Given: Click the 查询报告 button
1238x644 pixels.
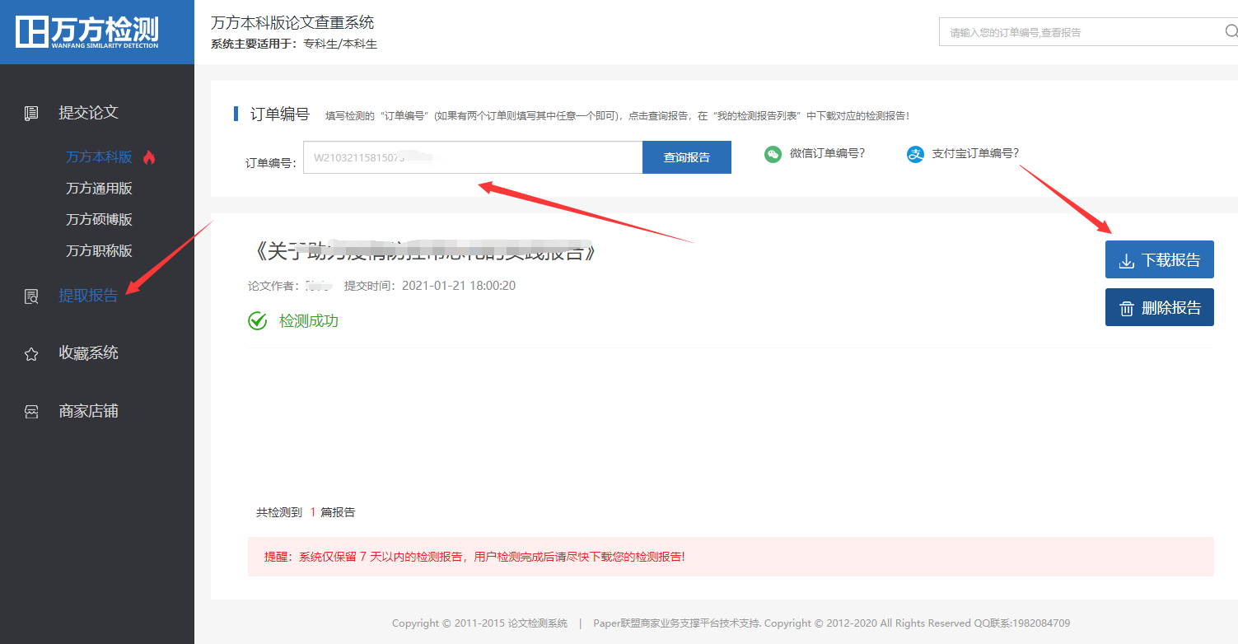Looking at the screenshot, I should [687, 157].
